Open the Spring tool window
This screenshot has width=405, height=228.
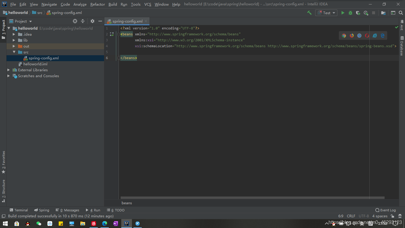[42, 210]
